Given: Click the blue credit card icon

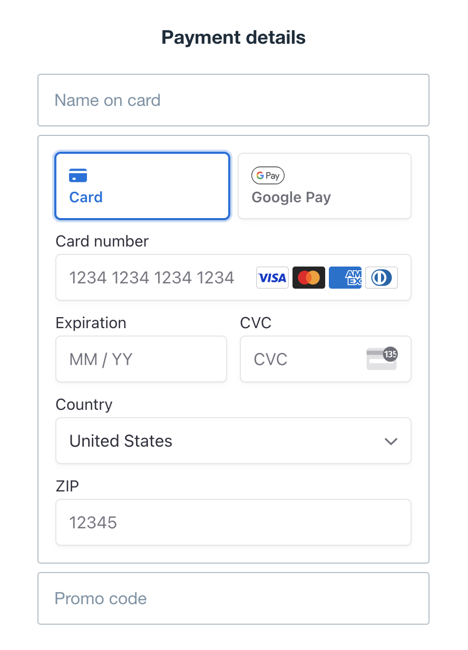Looking at the screenshot, I should pos(78,175).
